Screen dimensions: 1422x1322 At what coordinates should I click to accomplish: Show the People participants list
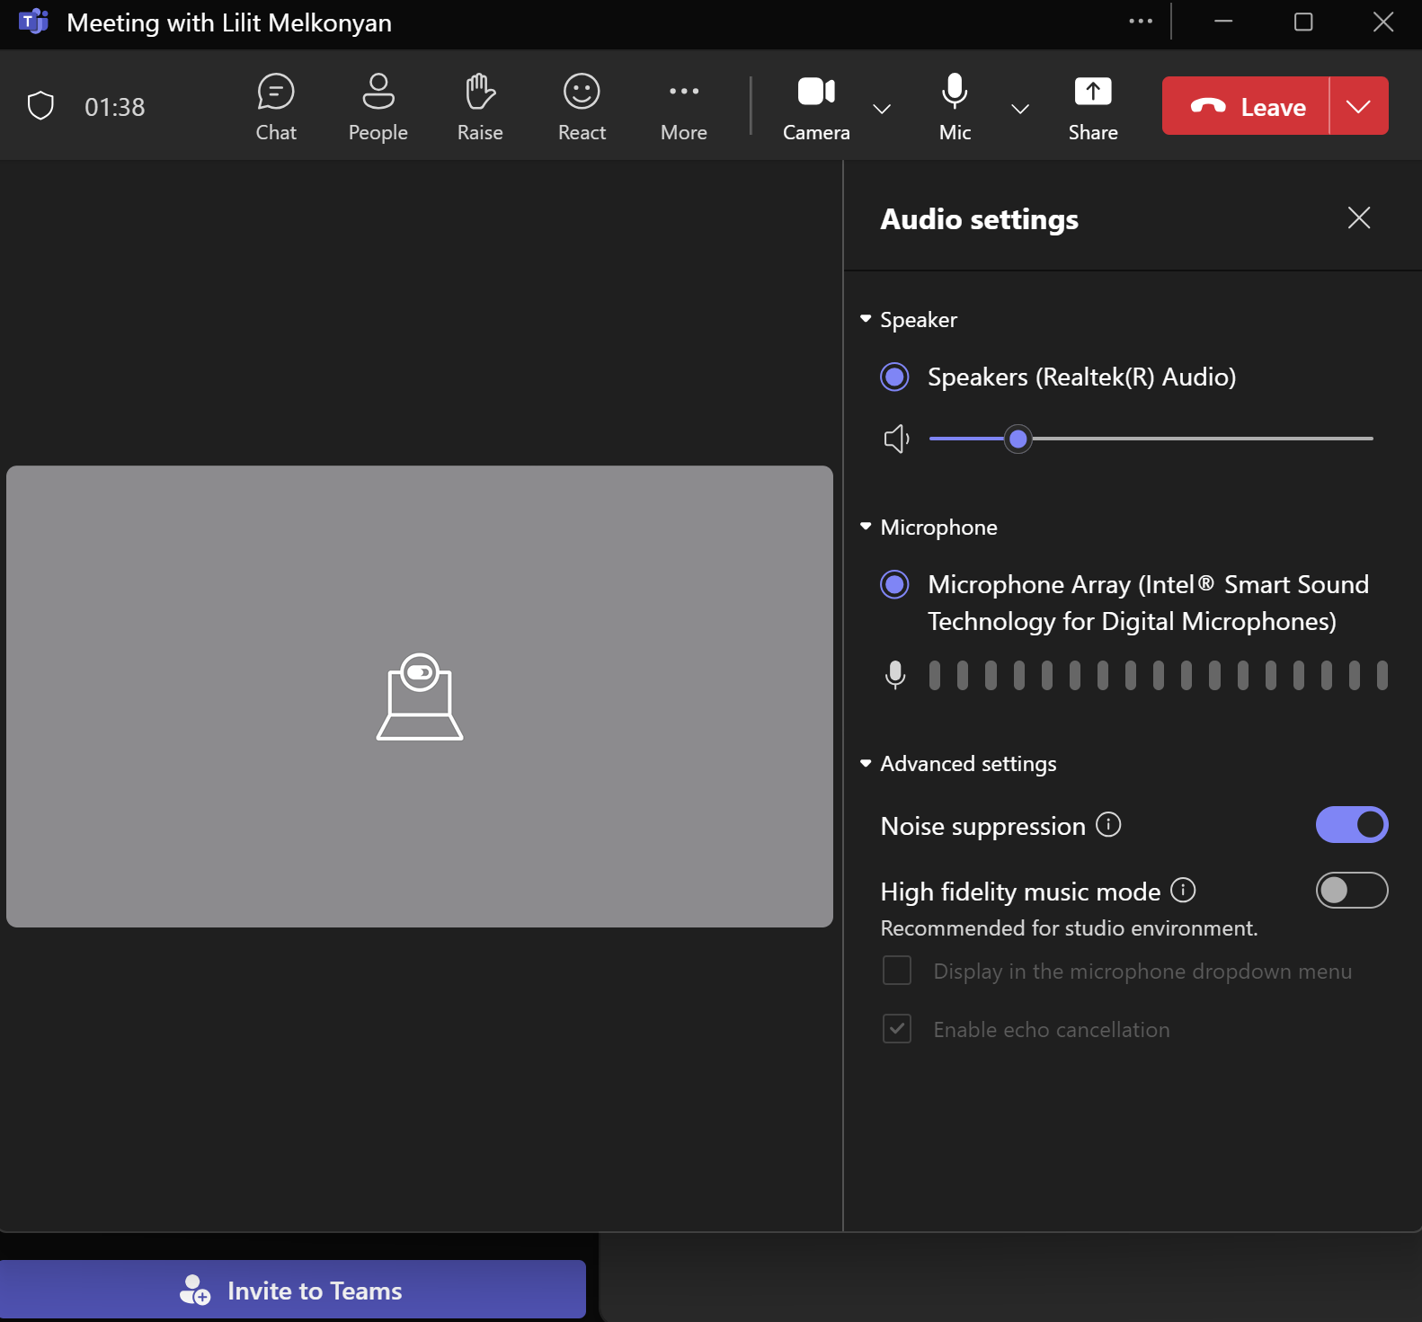tap(378, 108)
